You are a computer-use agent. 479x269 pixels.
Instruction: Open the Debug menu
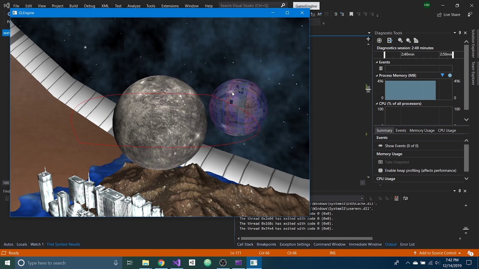pos(89,6)
